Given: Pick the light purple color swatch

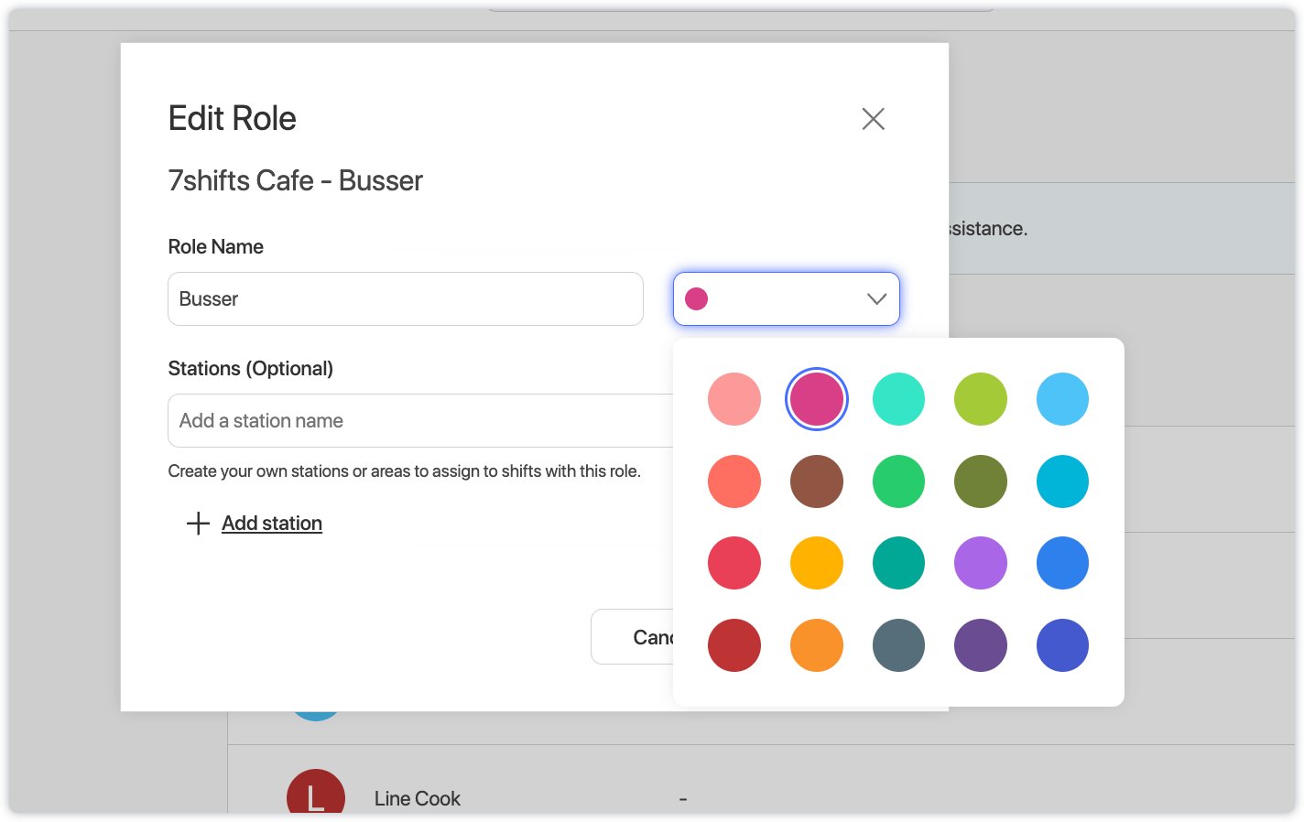Looking at the screenshot, I should click(x=980, y=563).
